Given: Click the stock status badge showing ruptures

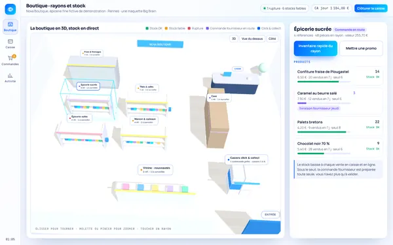Looking at the screenshot, I should [284, 8].
